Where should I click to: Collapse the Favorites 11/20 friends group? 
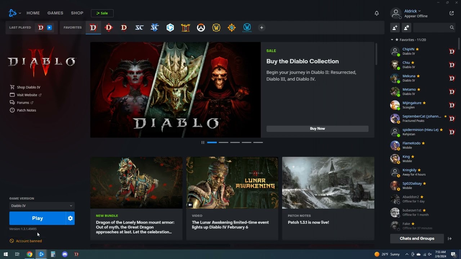point(408,40)
